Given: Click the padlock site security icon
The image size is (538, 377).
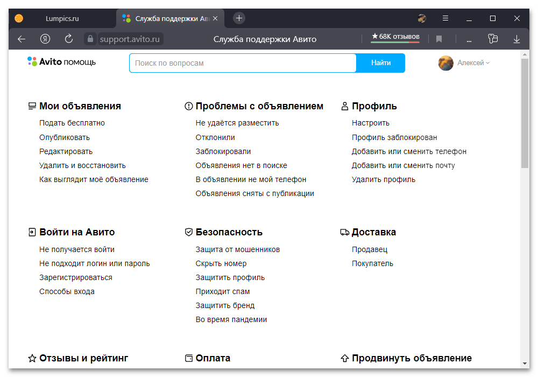Looking at the screenshot, I should point(90,39).
